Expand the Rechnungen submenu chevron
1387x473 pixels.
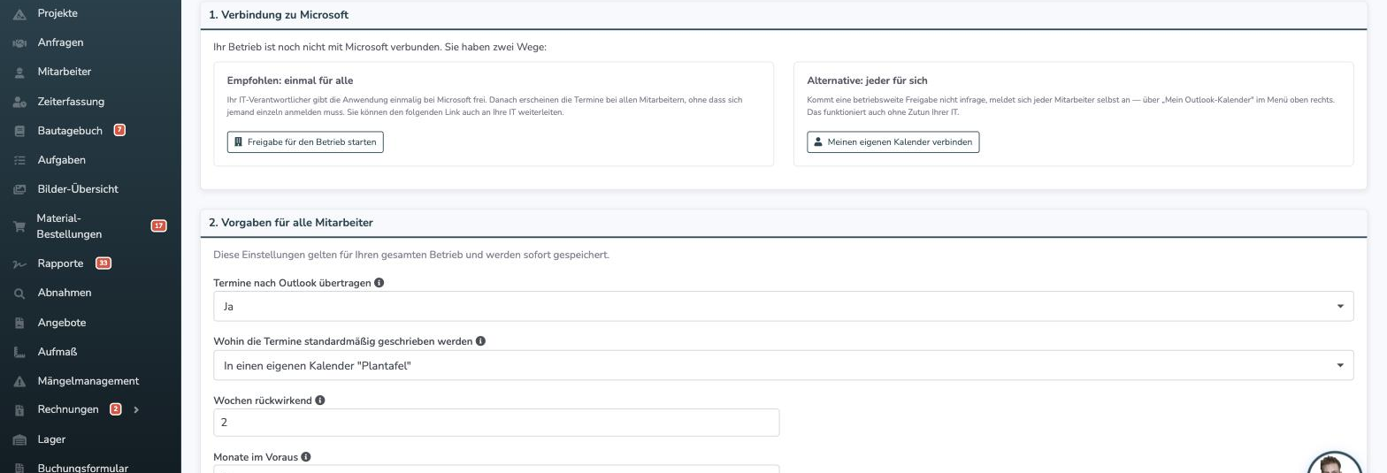[x=136, y=410]
